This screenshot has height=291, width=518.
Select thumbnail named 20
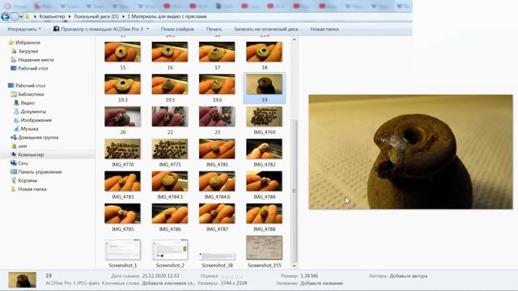(122, 116)
